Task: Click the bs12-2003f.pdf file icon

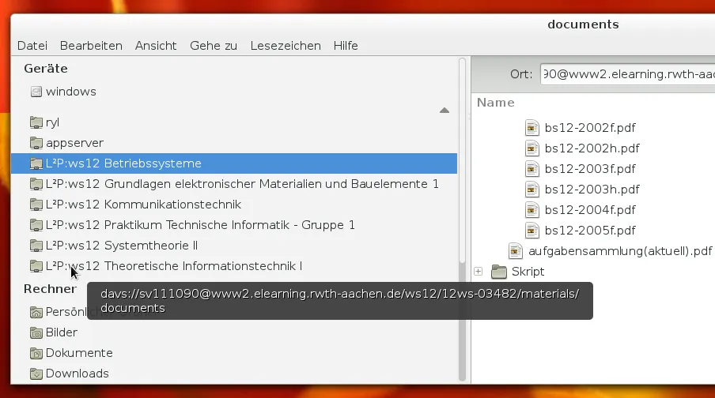Action: click(532, 169)
